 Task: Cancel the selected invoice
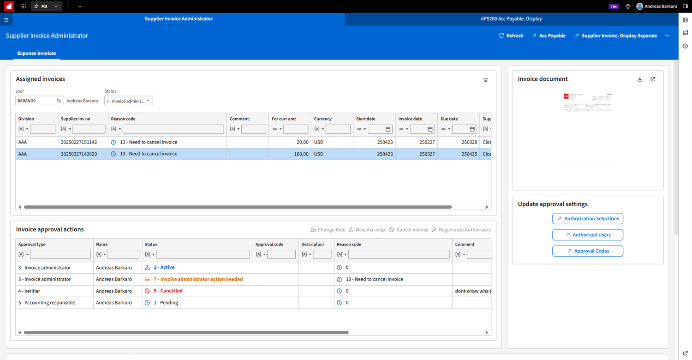392,229
